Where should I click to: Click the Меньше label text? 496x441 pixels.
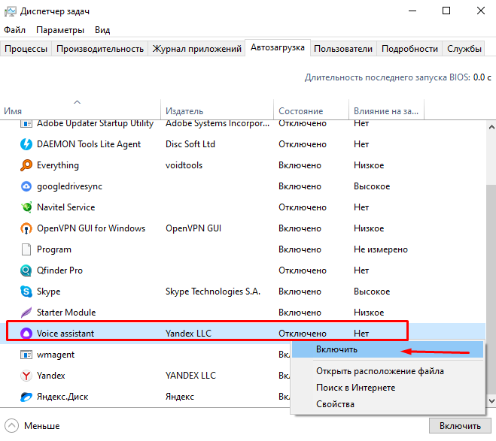[41, 426]
